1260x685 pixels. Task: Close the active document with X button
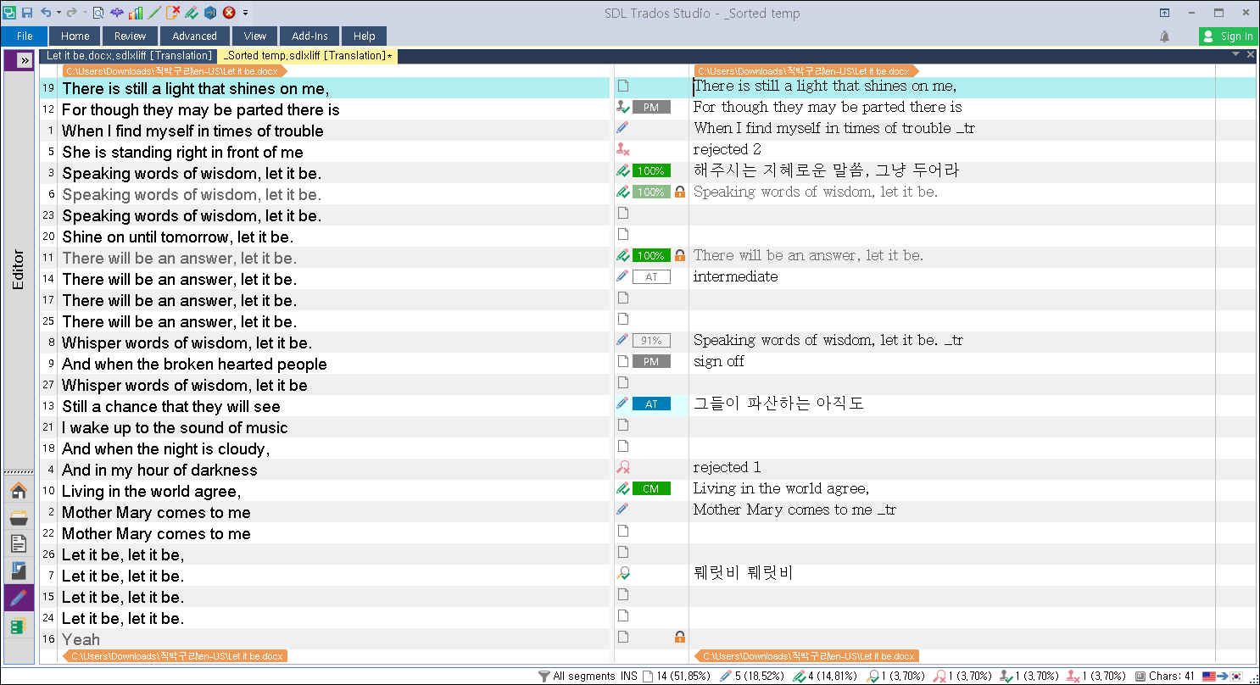[x=1251, y=54]
